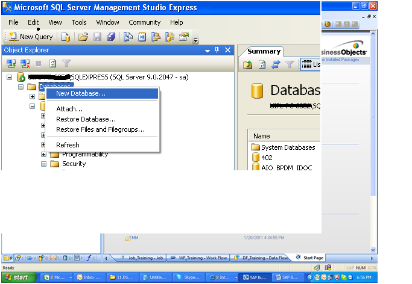The image size is (412, 284).
Task: Click the Filter funnel in Summary toolbar
Action: (290, 64)
